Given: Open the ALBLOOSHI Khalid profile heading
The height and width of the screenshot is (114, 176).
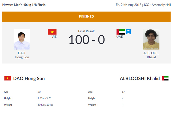Looking at the screenshot, I should (140, 78).
